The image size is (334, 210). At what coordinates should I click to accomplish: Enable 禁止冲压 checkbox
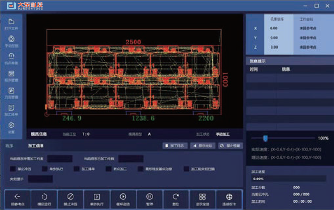click(x=12, y=169)
